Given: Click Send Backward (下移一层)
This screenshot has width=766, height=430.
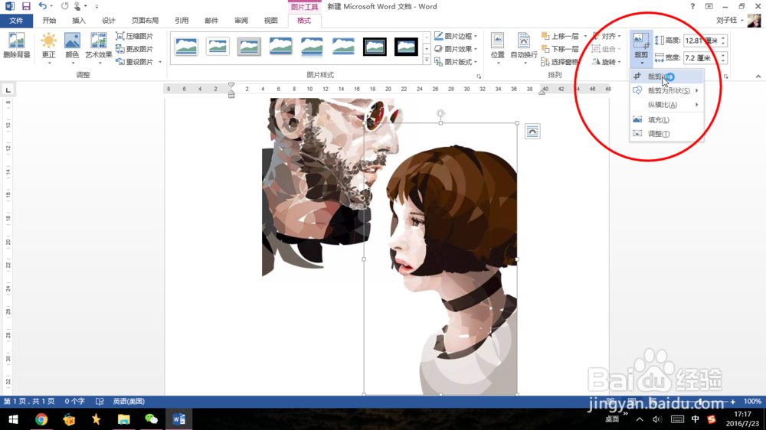Looking at the screenshot, I should (560, 49).
